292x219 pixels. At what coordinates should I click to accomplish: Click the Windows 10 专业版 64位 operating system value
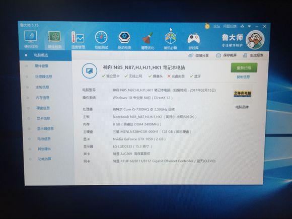pyautogui.click(x=142, y=98)
